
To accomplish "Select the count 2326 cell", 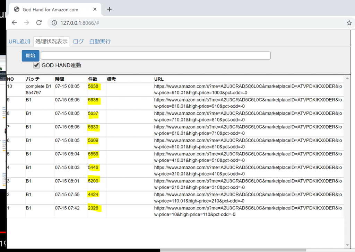I will (93, 208).
